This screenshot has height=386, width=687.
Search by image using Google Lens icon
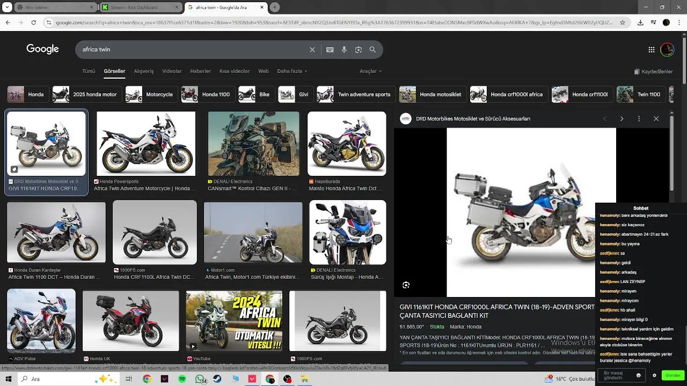point(359,49)
